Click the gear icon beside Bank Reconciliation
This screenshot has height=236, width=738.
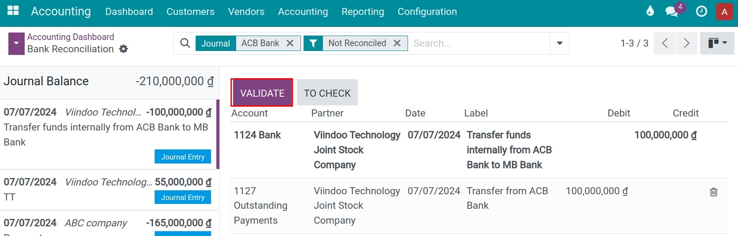[124, 49]
